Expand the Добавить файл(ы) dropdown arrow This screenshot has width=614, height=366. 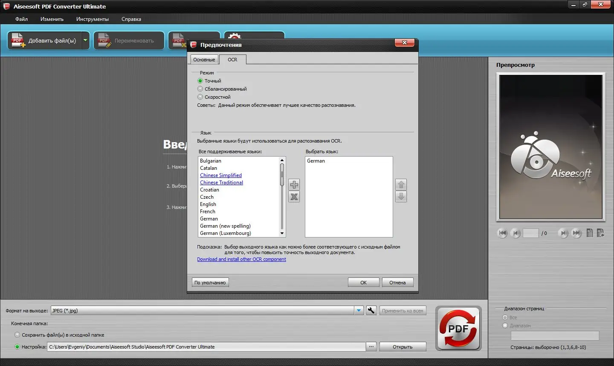coord(85,41)
